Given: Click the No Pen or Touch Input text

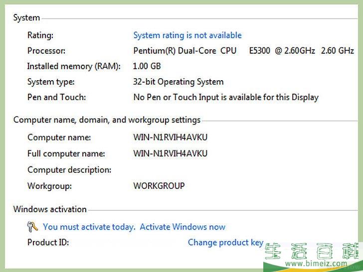Looking at the screenshot, I should pos(226,97).
